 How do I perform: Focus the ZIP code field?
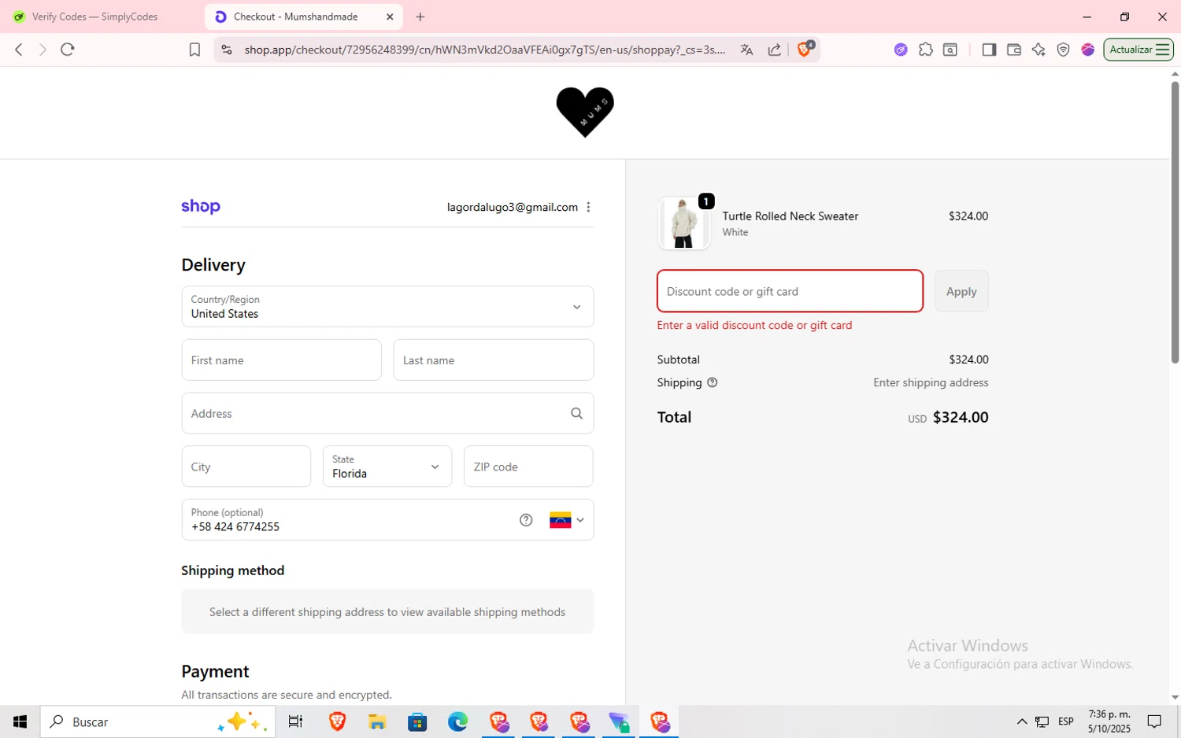coord(528,467)
